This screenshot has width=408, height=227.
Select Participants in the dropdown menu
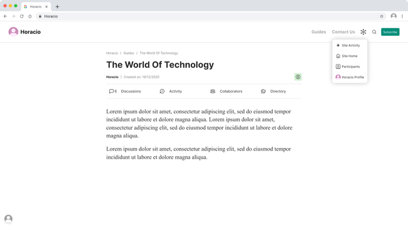pyautogui.click(x=350, y=66)
